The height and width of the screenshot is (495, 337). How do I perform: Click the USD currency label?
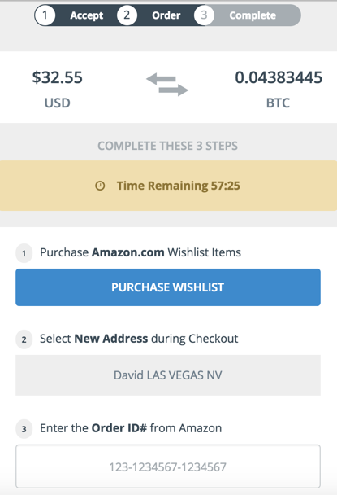[58, 103]
